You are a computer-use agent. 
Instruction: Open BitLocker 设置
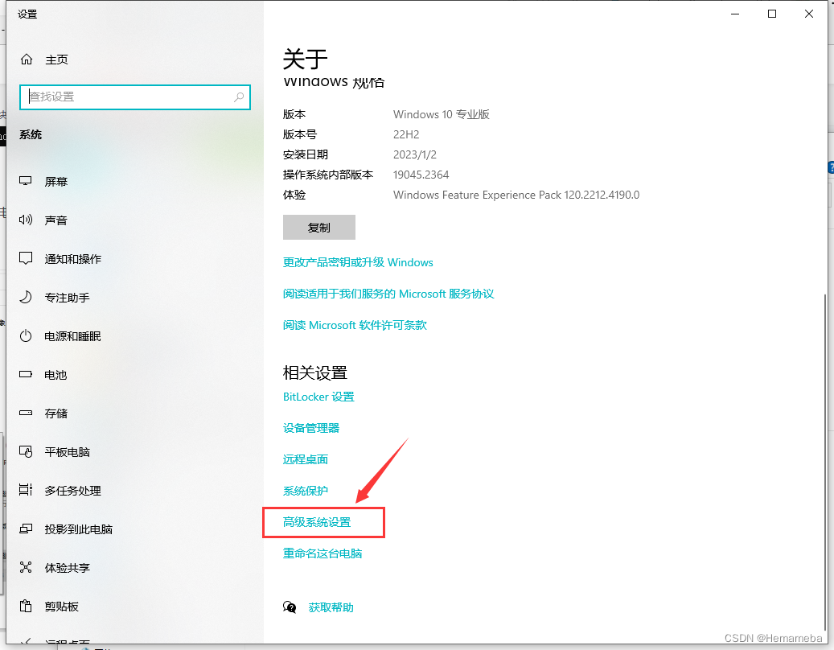click(x=318, y=396)
